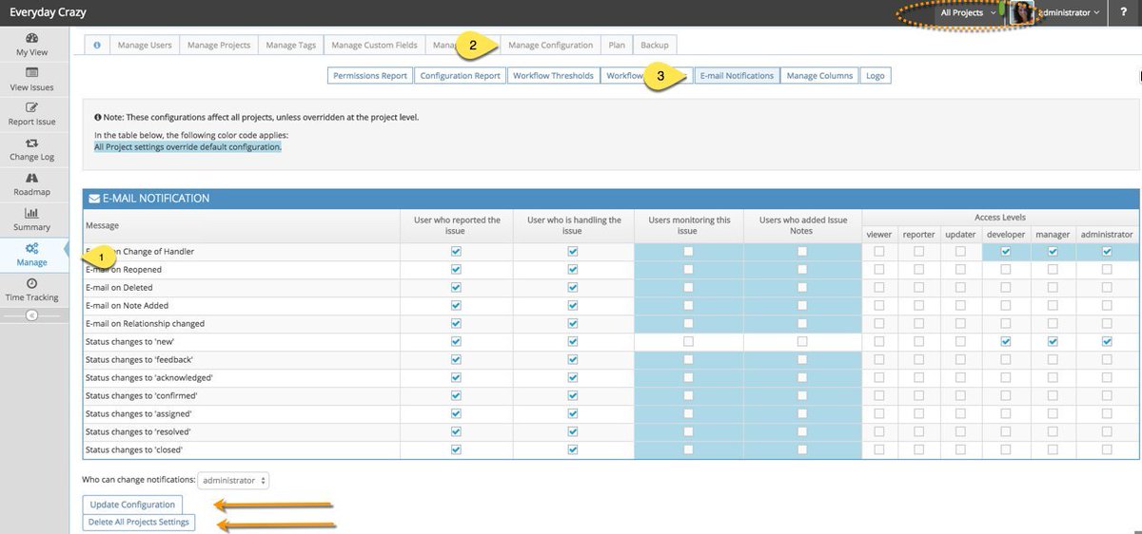Open the administrator user menu
The width and height of the screenshot is (1142, 534).
[x=1069, y=12]
